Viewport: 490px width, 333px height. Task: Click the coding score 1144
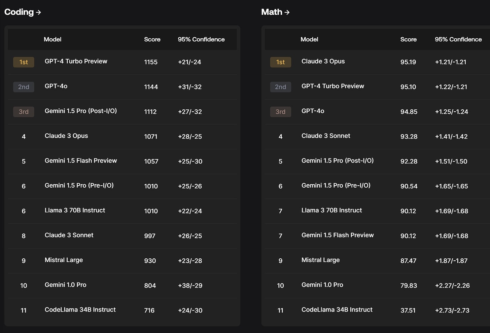pos(151,87)
